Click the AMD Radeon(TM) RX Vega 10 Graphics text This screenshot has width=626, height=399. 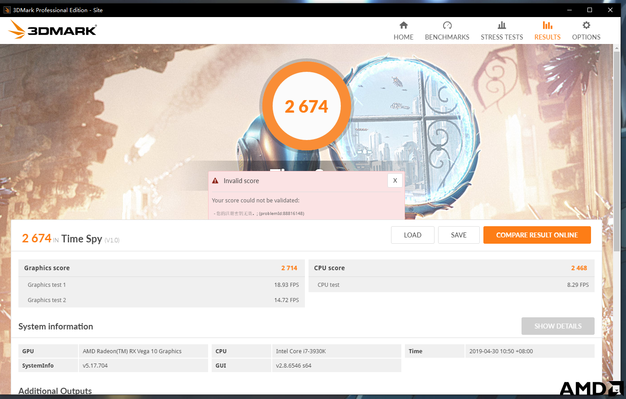pyautogui.click(x=132, y=351)
